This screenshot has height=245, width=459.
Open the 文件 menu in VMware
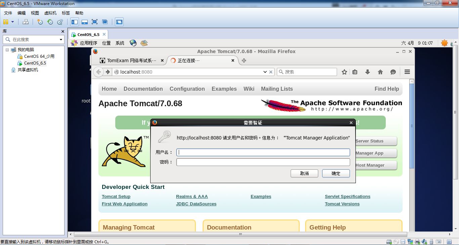pos(8,13)
